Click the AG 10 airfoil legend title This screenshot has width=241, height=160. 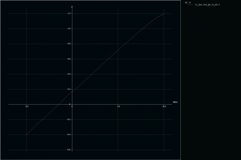pos(188,2)
